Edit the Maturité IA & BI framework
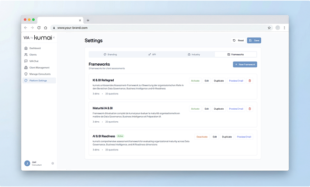 pyautogui.click(x=207, y=109)
